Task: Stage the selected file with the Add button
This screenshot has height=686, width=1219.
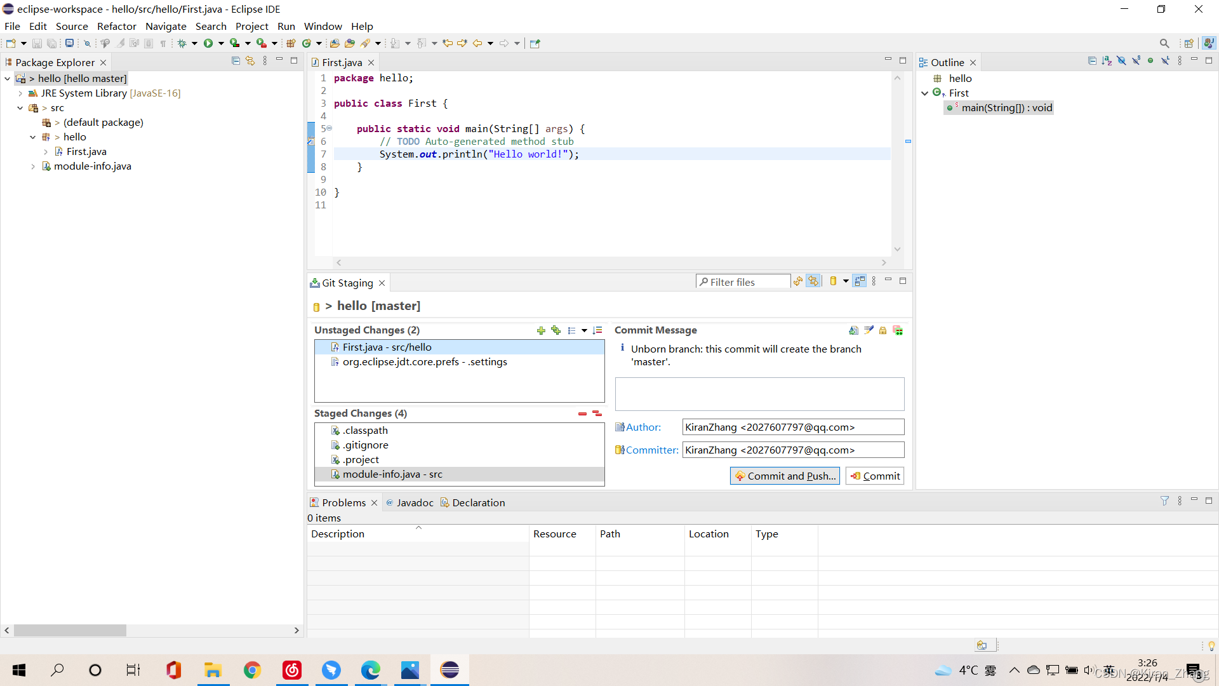Action: point(541,330)
